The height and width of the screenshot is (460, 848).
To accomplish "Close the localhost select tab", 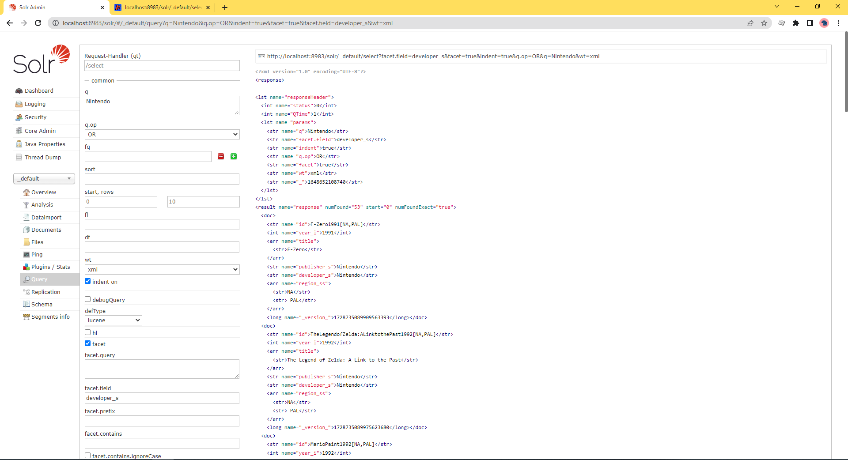I will [x=208, y=8].
